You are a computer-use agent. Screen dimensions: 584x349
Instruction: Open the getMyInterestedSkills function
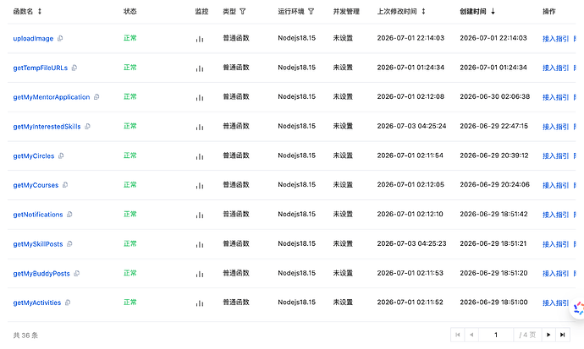click(47, 127)
